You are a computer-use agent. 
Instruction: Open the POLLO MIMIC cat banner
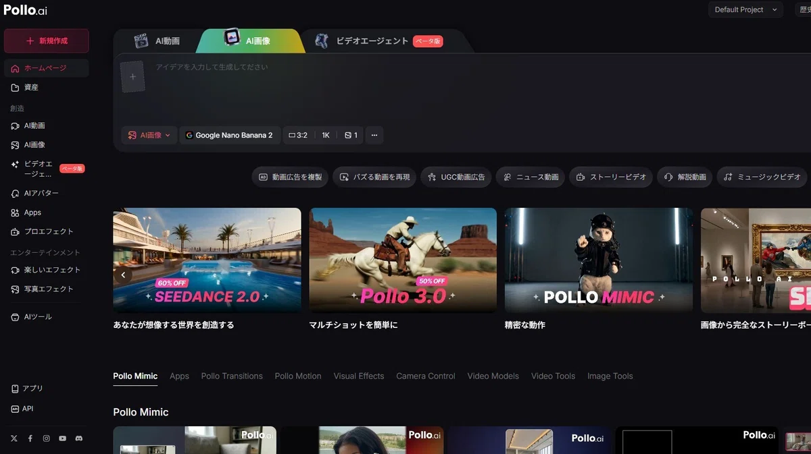pyautogui.click(x=599, y=260)
